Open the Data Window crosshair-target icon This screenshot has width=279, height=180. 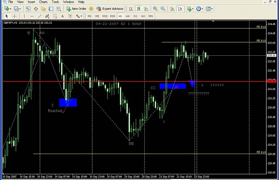click(x=36, y=9)
